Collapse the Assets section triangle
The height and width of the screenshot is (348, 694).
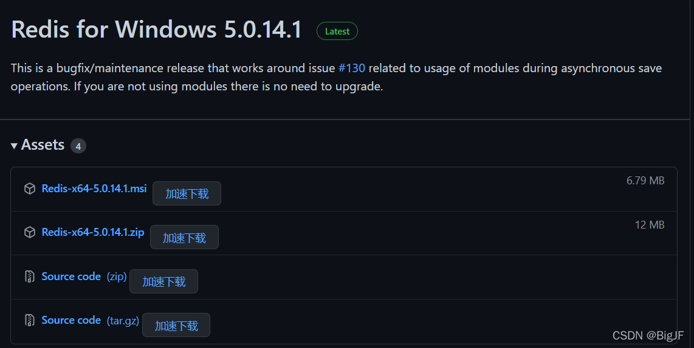tap(14, 146)
